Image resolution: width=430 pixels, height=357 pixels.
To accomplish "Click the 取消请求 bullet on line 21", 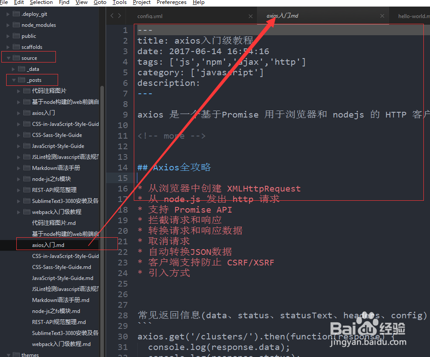I will (x=164, y=241).
